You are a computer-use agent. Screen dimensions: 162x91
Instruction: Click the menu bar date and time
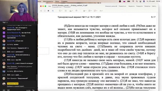153,1
